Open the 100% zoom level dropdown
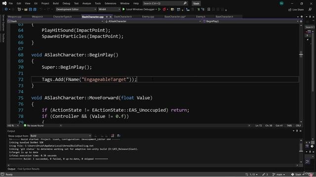The width and height of the screenshot is (316, 177). click(x=13, y=126)
